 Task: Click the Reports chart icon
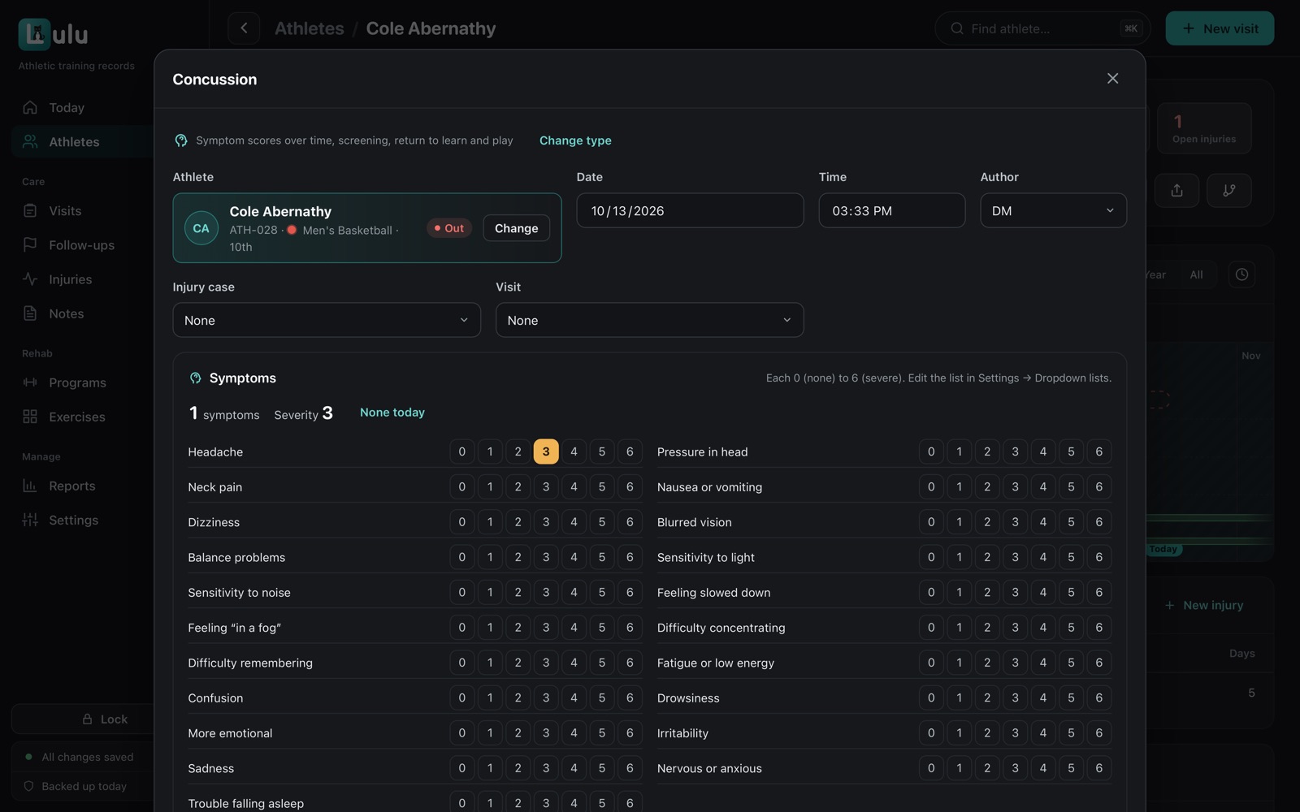pyautogui.click(x=30, y=486)
